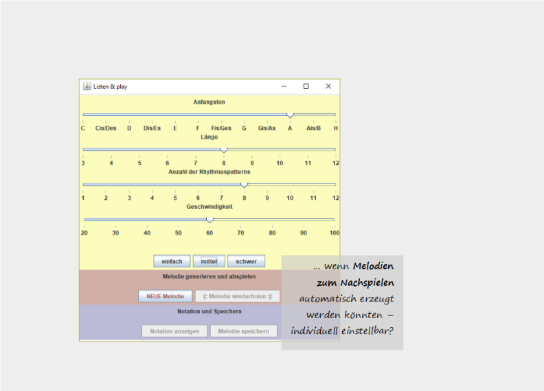Screen dimensions: 544x391
Task: Click 'Melodie wiederholen' repeat button
Action: (x=237, y=296)
